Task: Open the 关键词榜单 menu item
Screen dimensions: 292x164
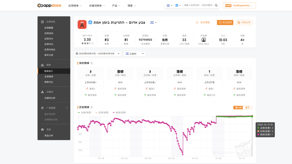Action: tap(95, 5)
